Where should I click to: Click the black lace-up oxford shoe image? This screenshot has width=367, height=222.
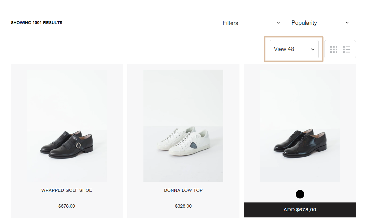coord(300,126)
